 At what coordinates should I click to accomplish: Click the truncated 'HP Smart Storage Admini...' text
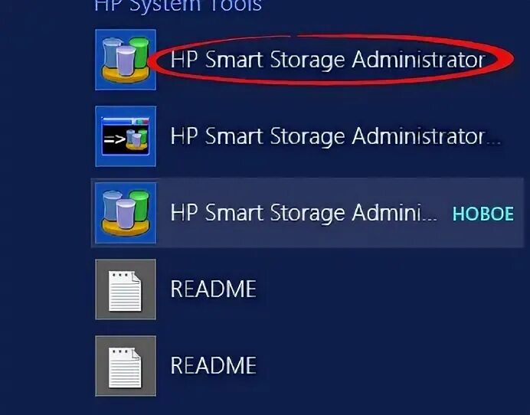tap(304, 213)
